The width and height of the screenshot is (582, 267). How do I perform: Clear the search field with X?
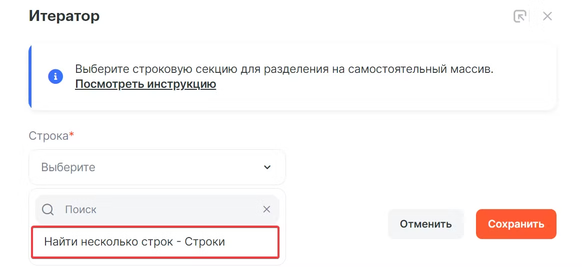266,210
